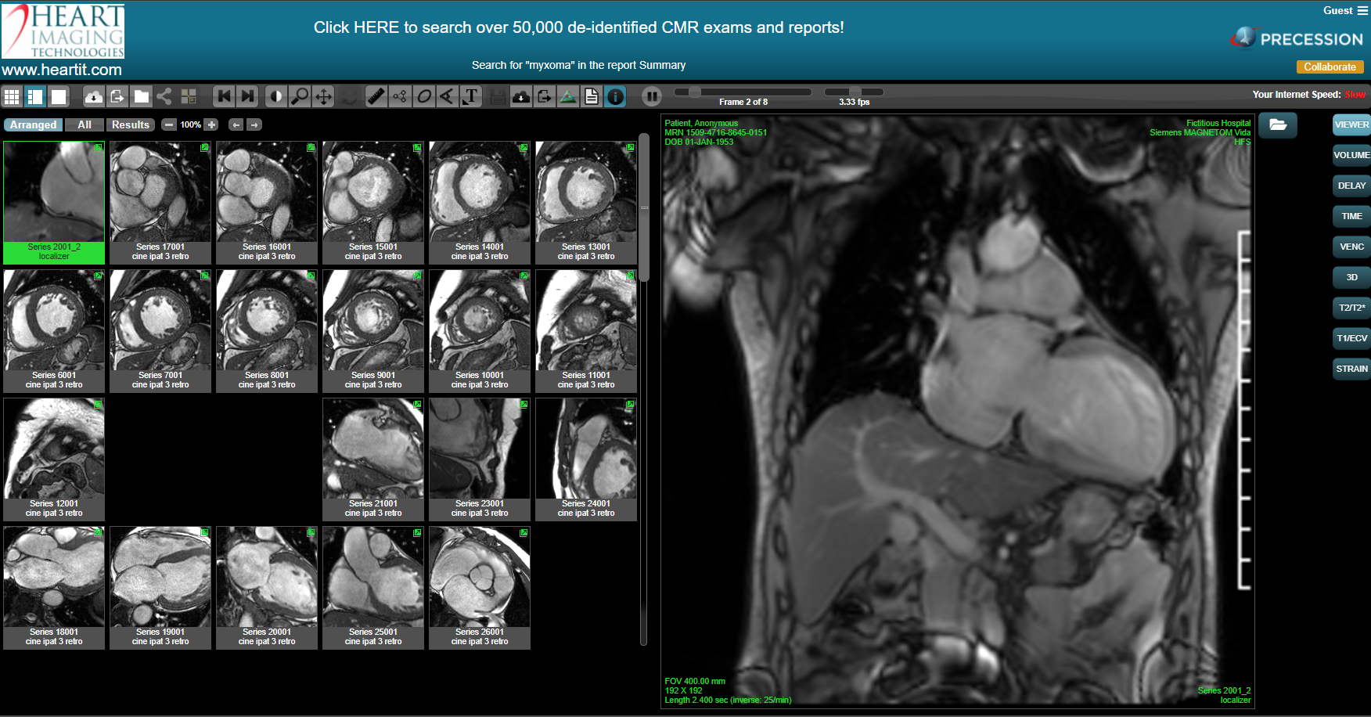Switch to the All tab
The height and width of the screenshot is (717, 1371).
tap(85, 124)
